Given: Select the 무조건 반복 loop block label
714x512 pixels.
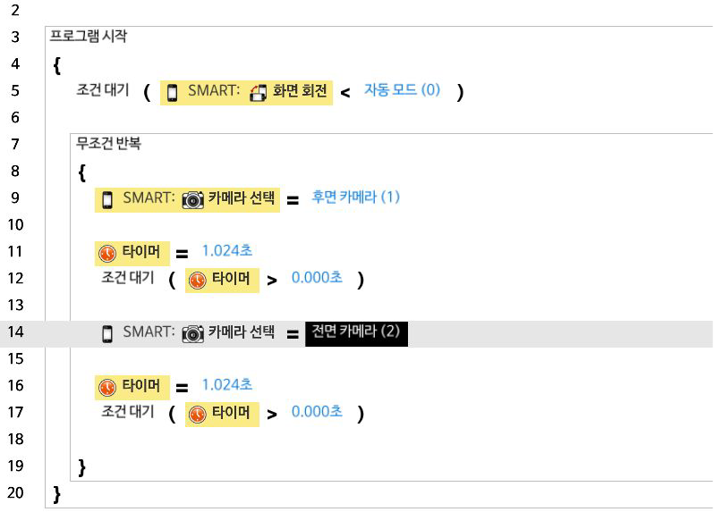Looking at the screenshot, I should click(x=108, y=143).
